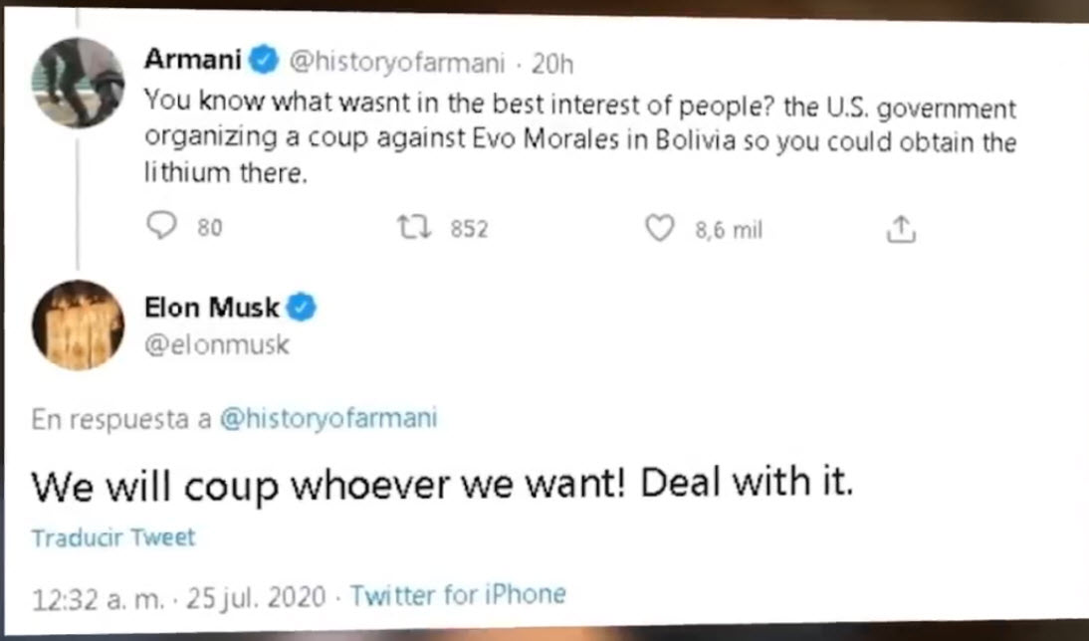The height and width of the screenshot is (641, 1089).
Task: Click @historyofarmani in the 'En respuesta a' line
Action: (x=327, y=419)
